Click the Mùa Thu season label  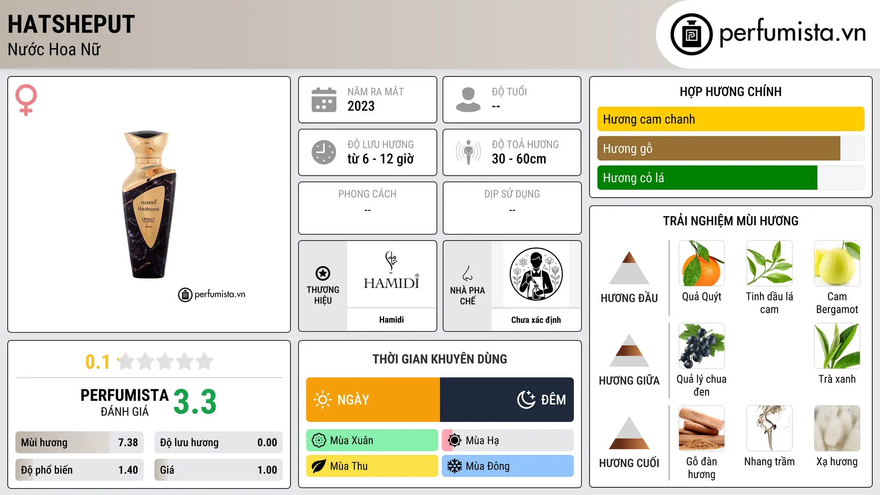coord(349,466)
